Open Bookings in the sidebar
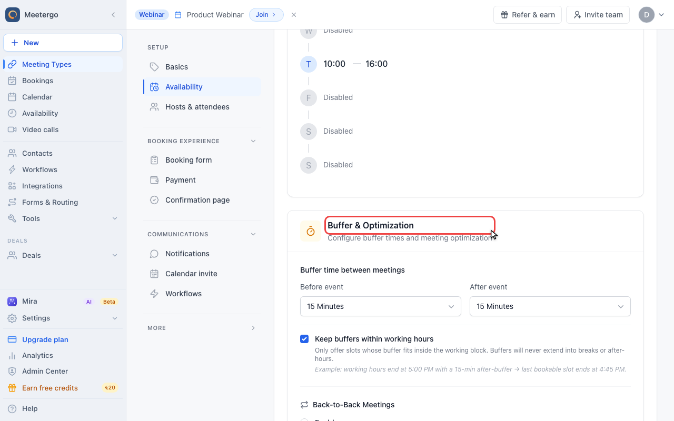The width and height of the screenshot is (674, 421). point(63,81)
